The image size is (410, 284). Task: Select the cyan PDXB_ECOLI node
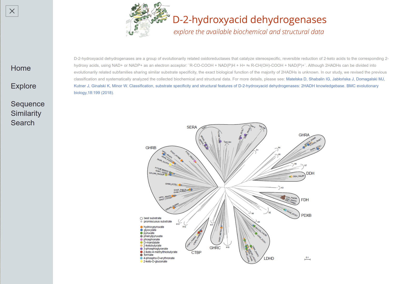(x=285, y=210)
